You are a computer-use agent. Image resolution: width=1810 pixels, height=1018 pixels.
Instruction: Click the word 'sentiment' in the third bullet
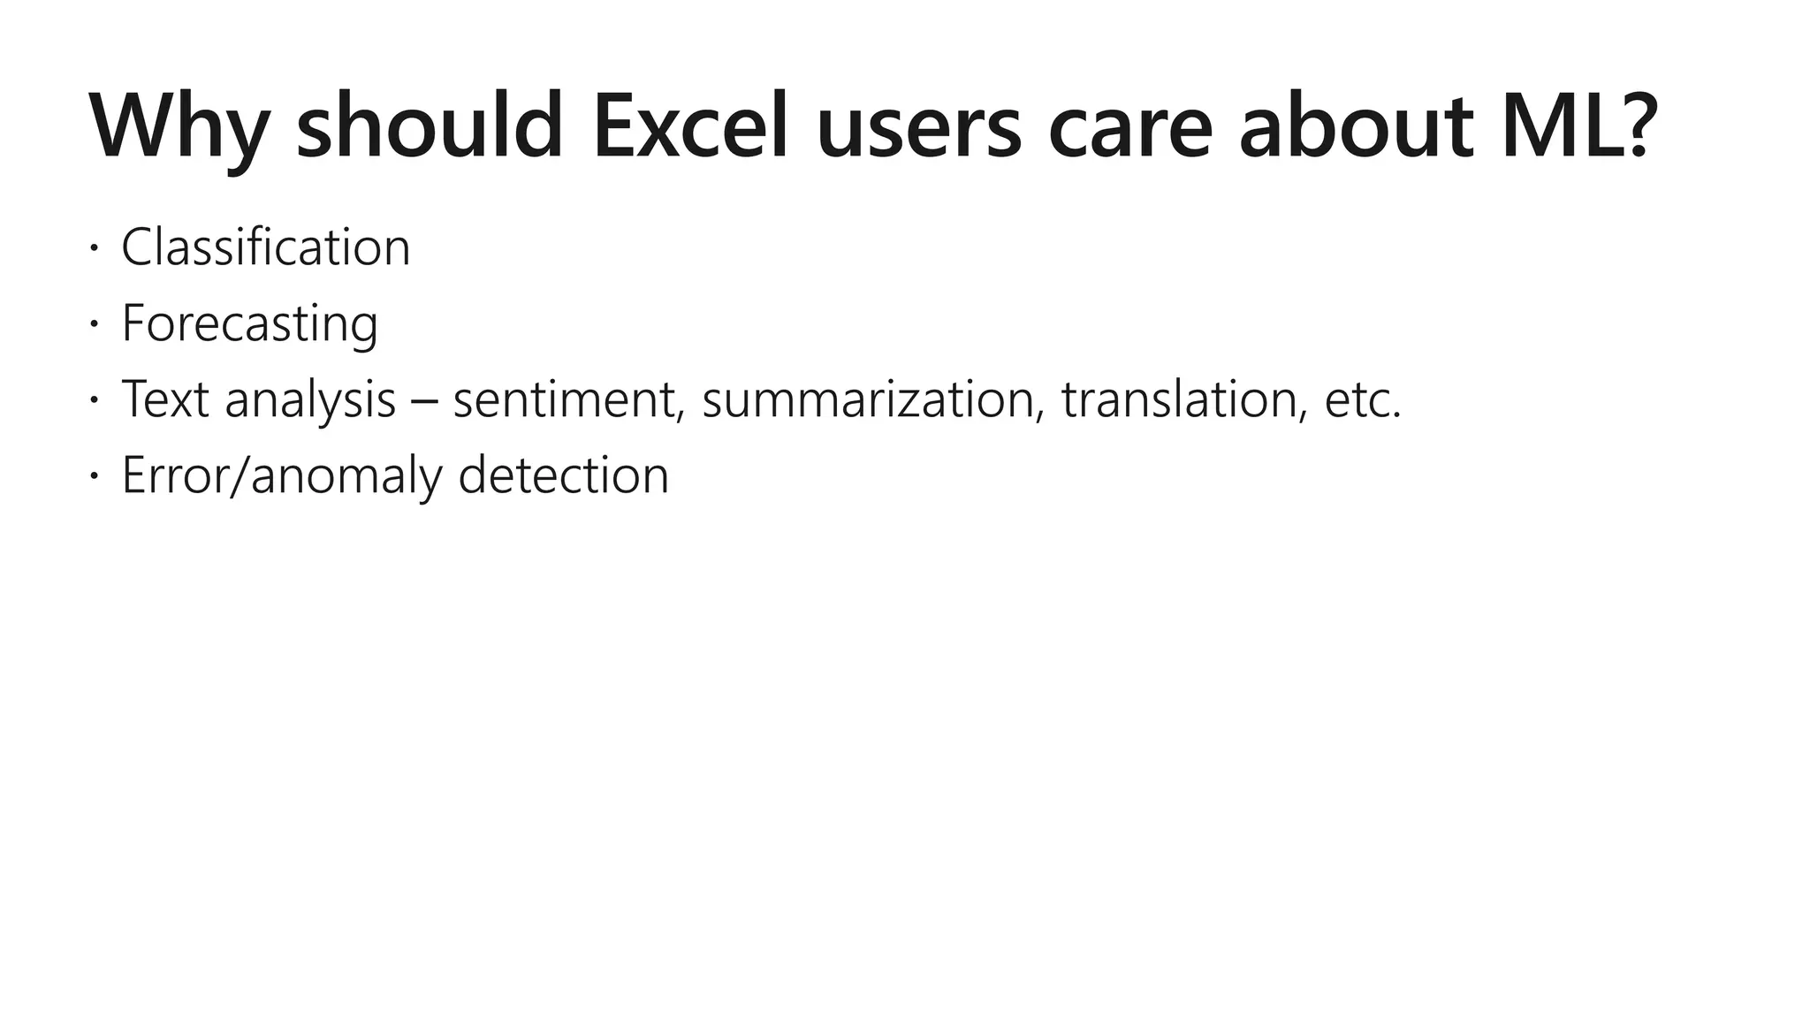click(x=567, y=399)
